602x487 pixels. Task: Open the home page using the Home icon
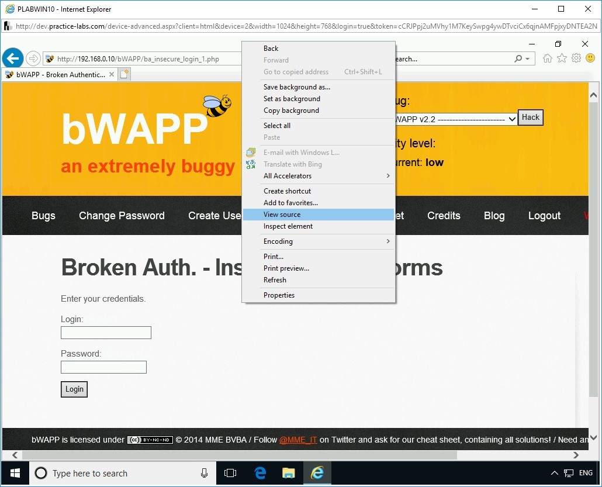pos(547,58)
